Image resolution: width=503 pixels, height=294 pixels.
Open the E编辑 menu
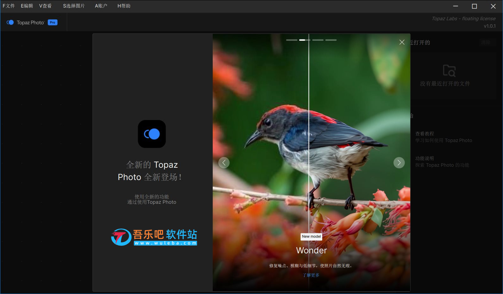[27, 6]
